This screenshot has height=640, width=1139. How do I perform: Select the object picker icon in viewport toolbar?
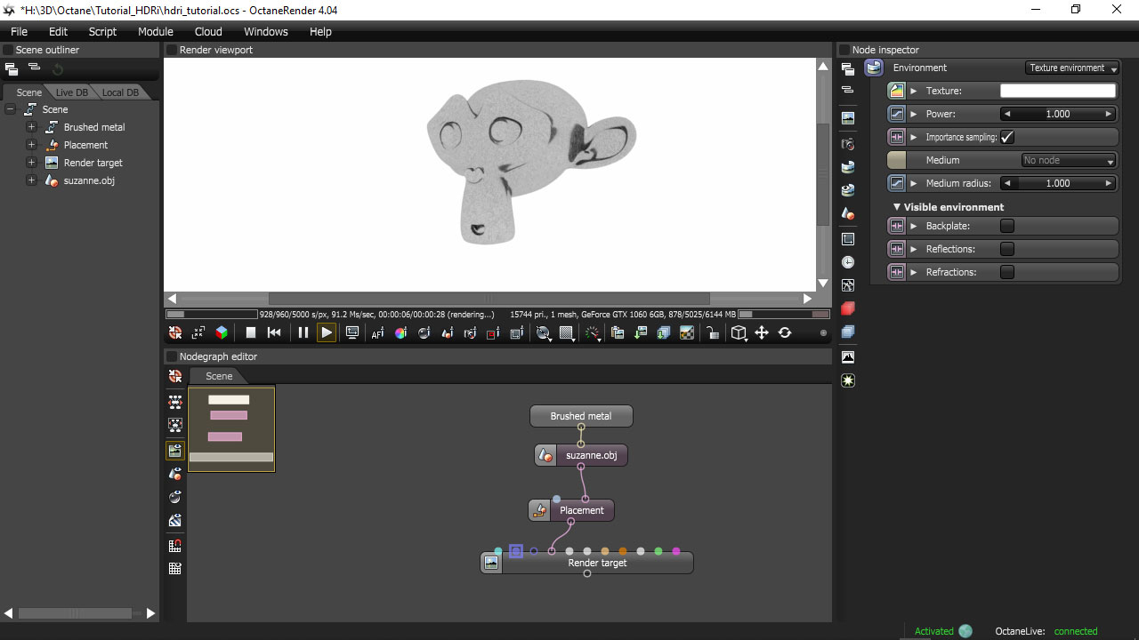point(448,332)
